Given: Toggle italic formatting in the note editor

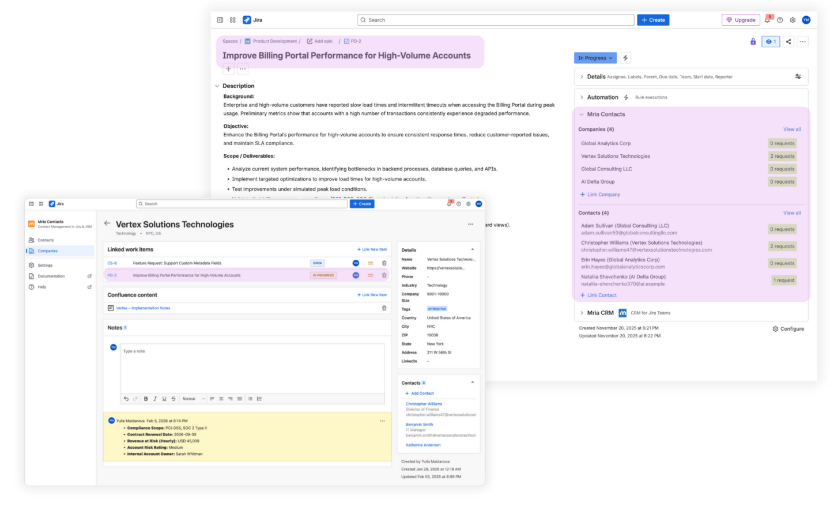Looking at the screenshot, I should [x=155, y=398].
